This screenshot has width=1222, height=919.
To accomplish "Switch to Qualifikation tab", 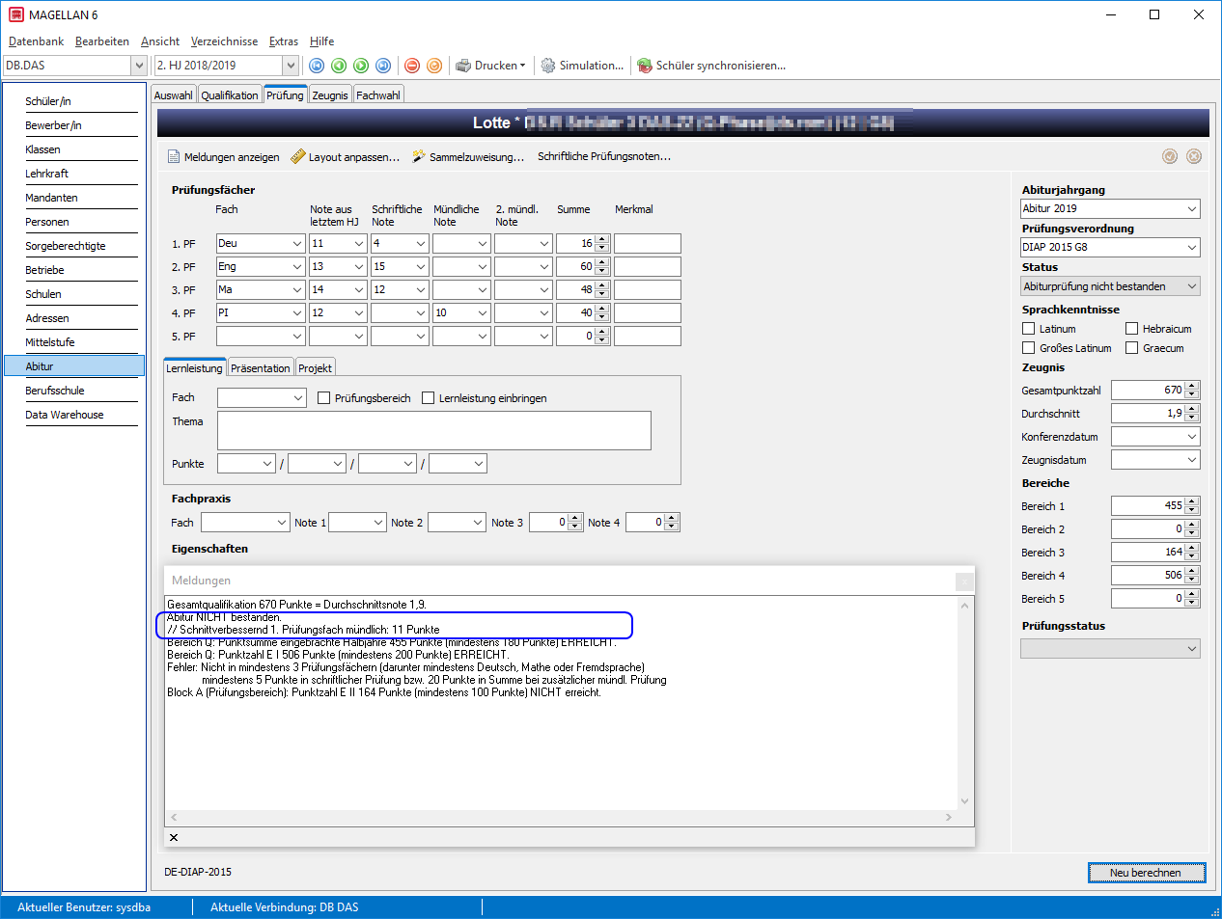I will pos(230,95).
